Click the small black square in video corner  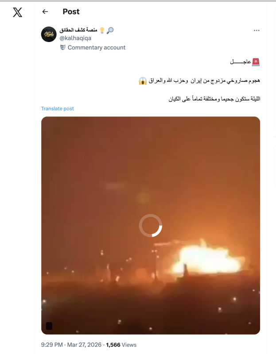(49, 326)
